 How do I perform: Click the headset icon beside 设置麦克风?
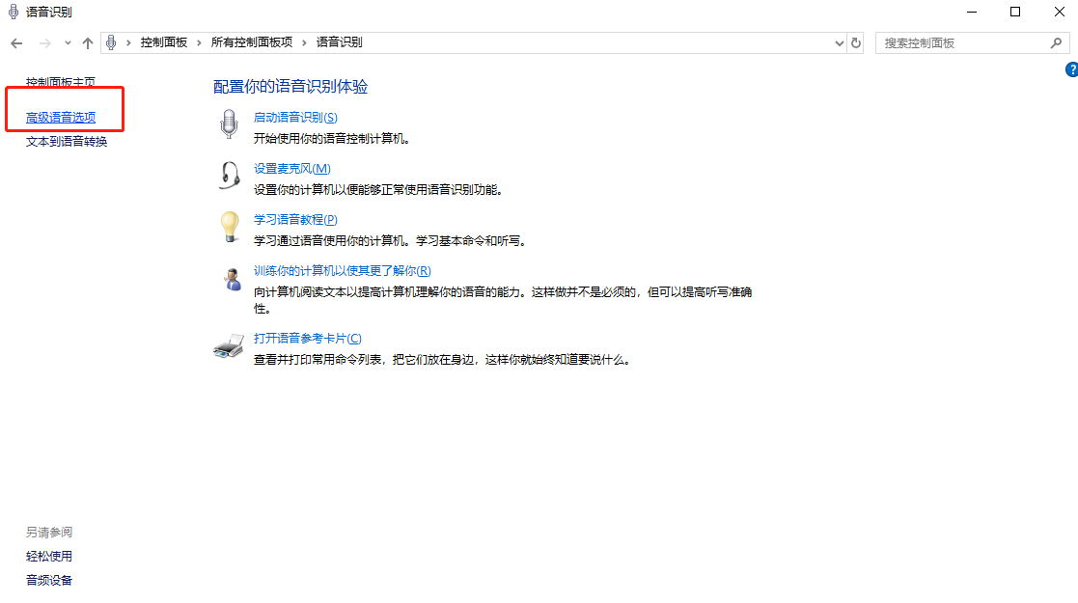[x=228, y=176]
